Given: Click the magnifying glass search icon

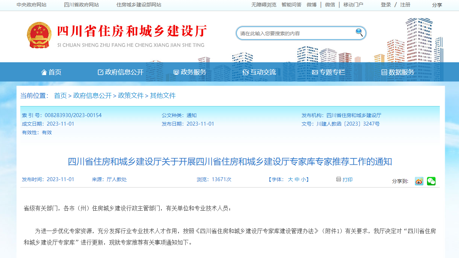Looking at the screenshot, I should [x=359, y=33].
